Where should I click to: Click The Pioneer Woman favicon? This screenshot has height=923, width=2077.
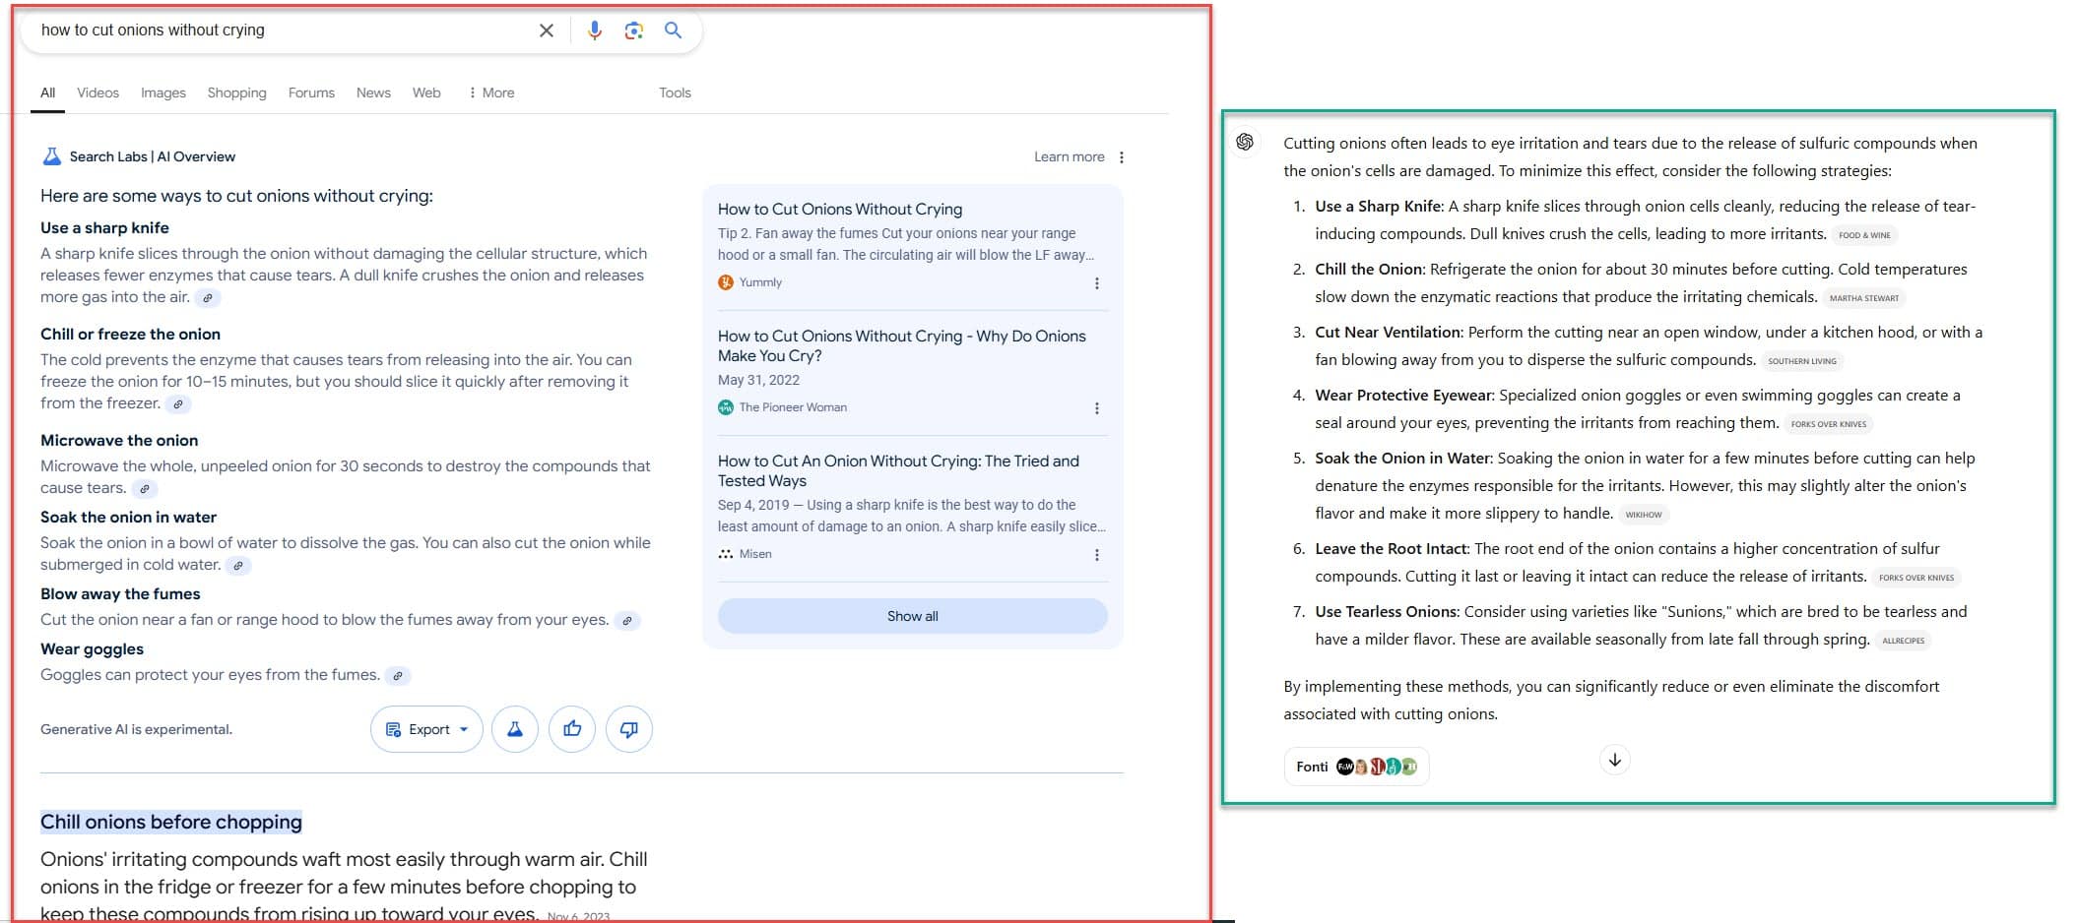coord(726,407)
